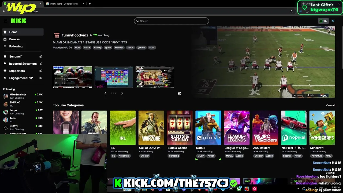
Task: Select the stake tag
Action: click(x=87, y=47)
